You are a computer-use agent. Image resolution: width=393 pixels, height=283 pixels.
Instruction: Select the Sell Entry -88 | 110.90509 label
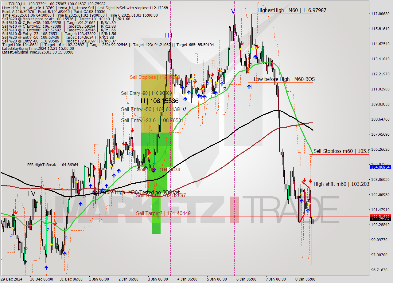[146, 93]
